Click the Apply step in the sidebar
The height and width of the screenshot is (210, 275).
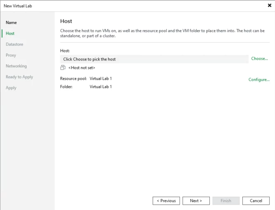pyautogui.click(x=11, y=88)
